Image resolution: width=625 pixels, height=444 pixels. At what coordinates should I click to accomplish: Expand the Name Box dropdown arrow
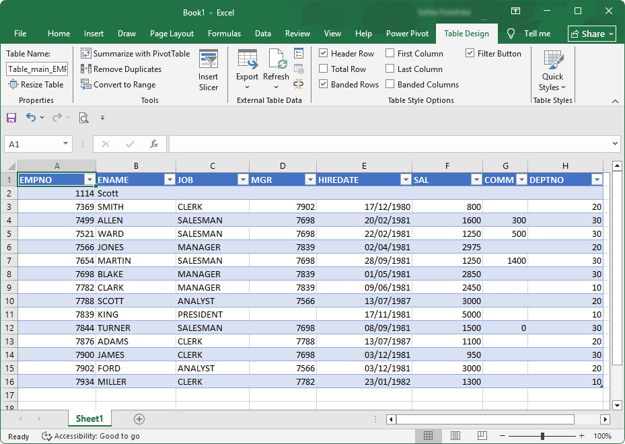coord(65,143)
